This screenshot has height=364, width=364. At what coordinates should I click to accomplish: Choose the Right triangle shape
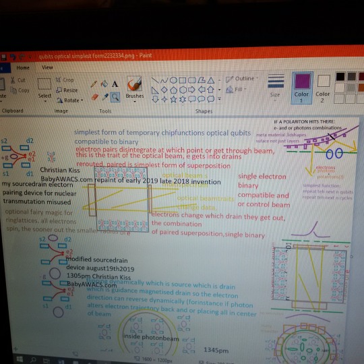click(155, 90)
